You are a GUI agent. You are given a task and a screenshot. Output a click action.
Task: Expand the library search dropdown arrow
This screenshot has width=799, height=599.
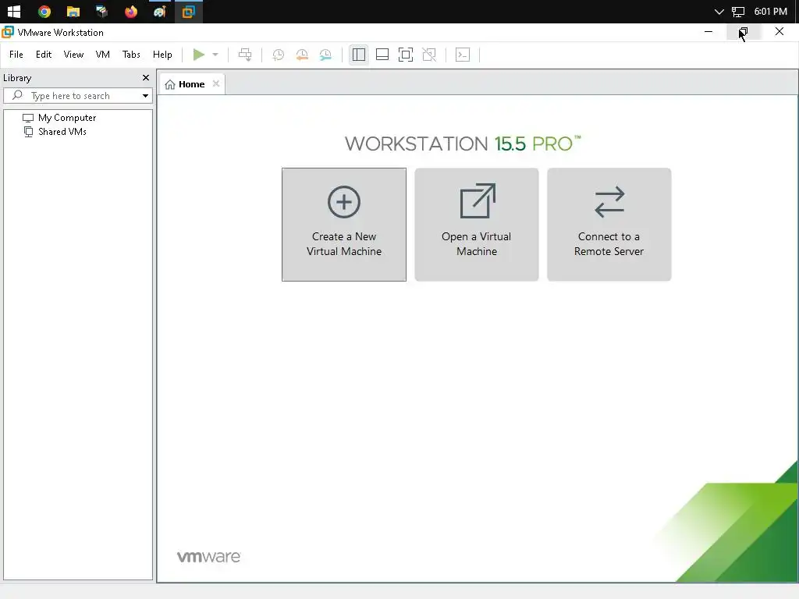(x=145, y=96)
